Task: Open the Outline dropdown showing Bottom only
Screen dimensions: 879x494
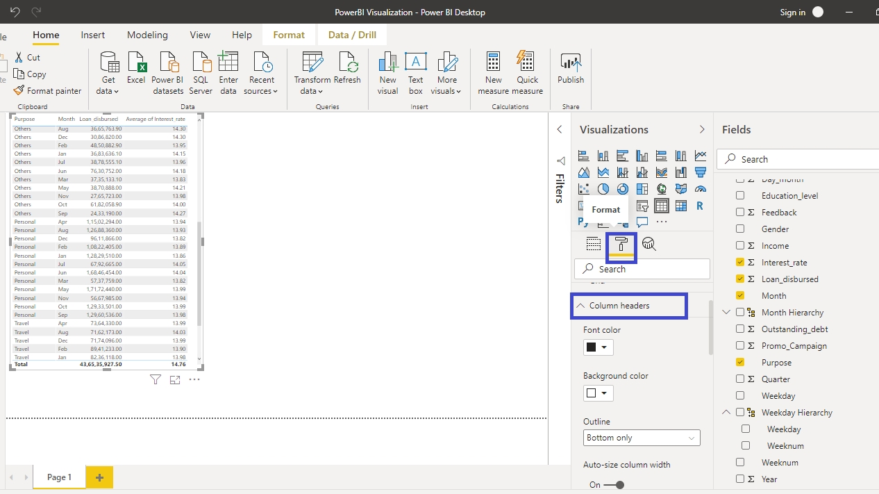Action: [x=642, y=438]
